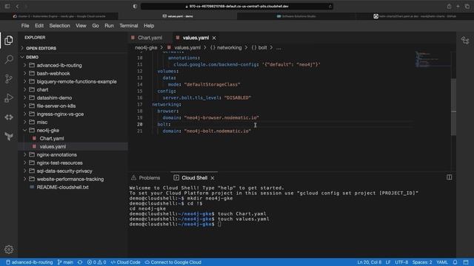The height and width of the screenshot is (266, 474).
Task: Click the icon at editor top right
Action: (x=465, y=40)
